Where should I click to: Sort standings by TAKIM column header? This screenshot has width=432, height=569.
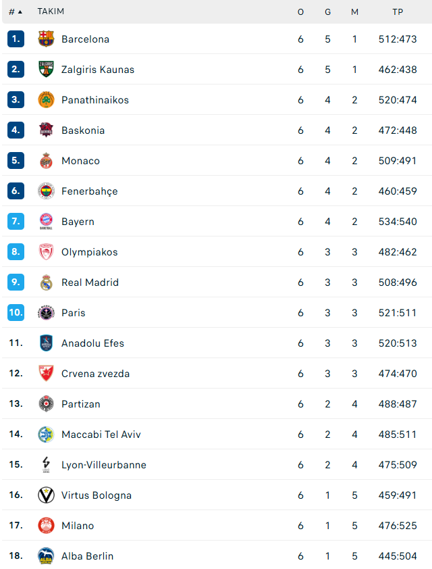pos(51,12)
